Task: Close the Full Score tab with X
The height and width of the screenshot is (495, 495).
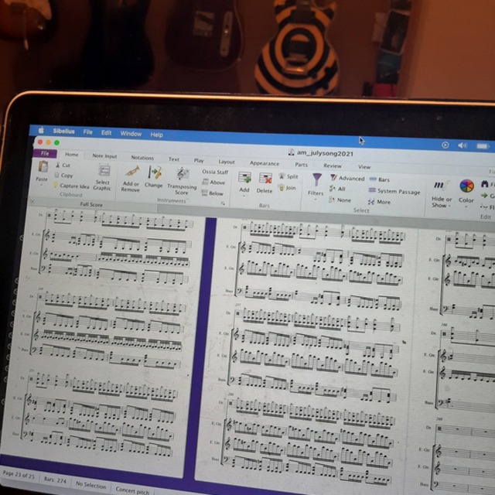Action: coord(32,201)
